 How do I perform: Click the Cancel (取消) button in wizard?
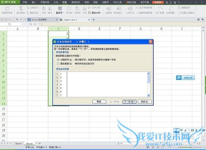click(99, 102)
